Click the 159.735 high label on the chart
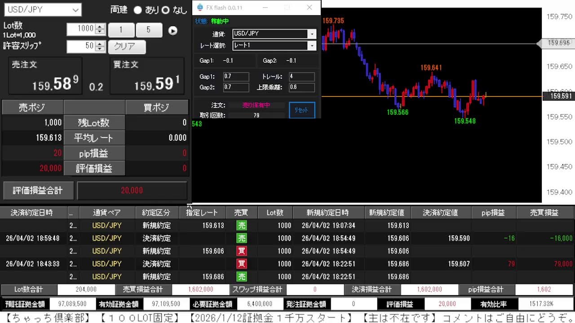 click(x=333, y=21)
